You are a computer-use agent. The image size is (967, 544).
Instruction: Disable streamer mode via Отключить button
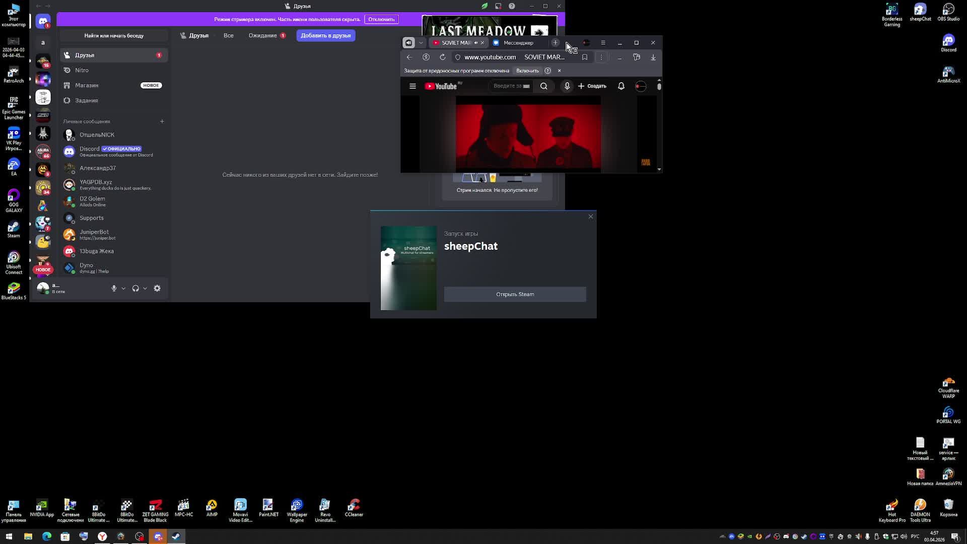coord(381,19)
